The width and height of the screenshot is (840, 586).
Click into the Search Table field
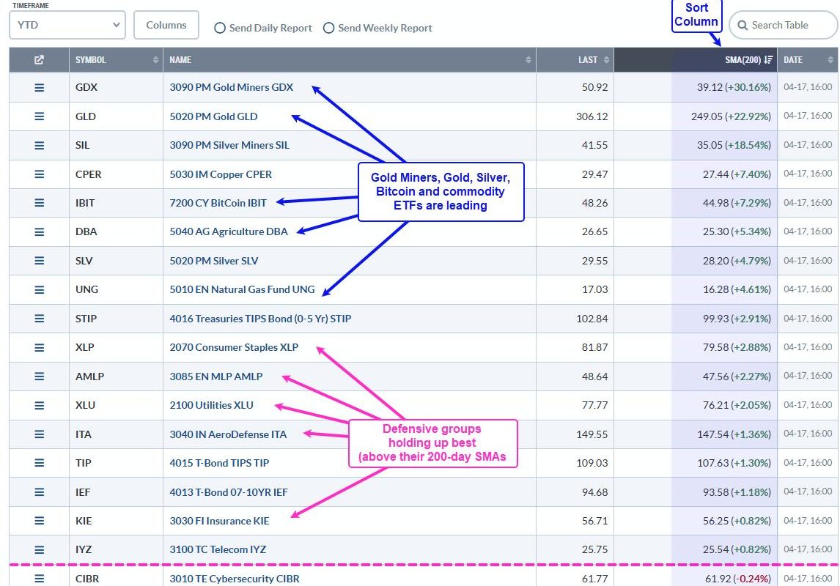(784, 25)
